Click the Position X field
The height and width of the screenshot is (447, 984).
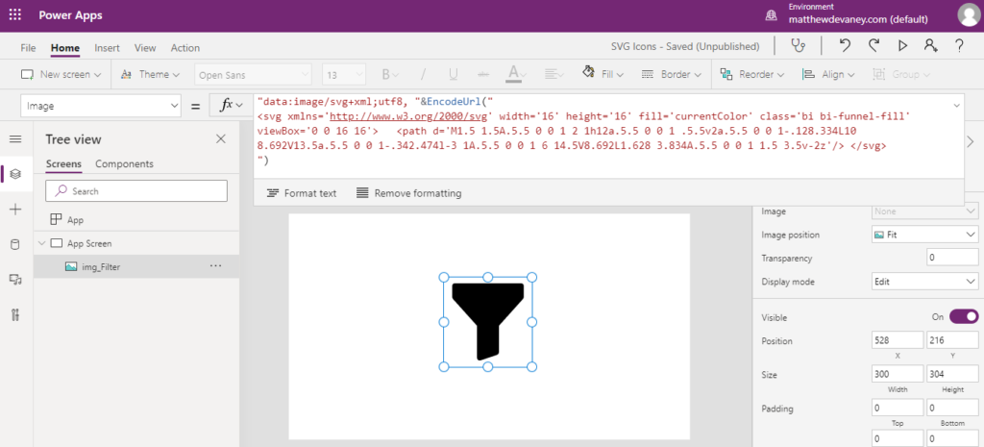tap(898, 341)
